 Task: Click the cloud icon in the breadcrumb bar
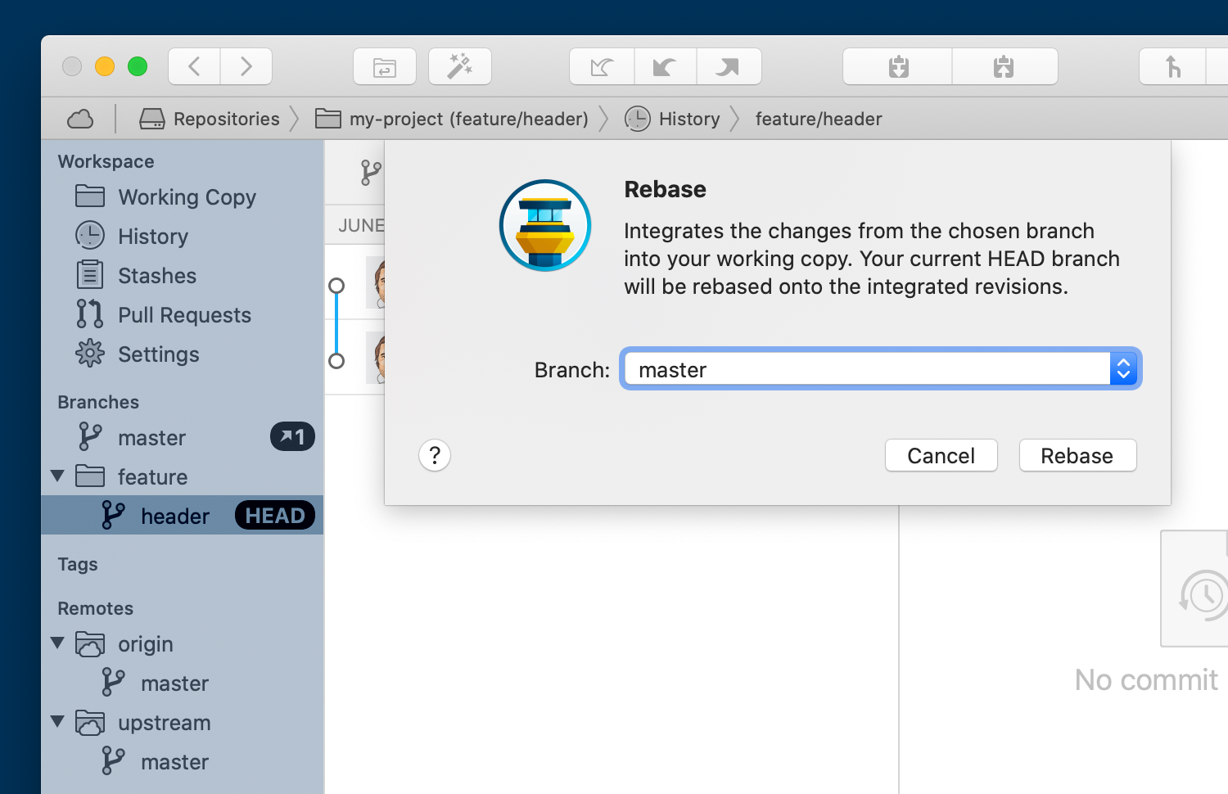79,118
